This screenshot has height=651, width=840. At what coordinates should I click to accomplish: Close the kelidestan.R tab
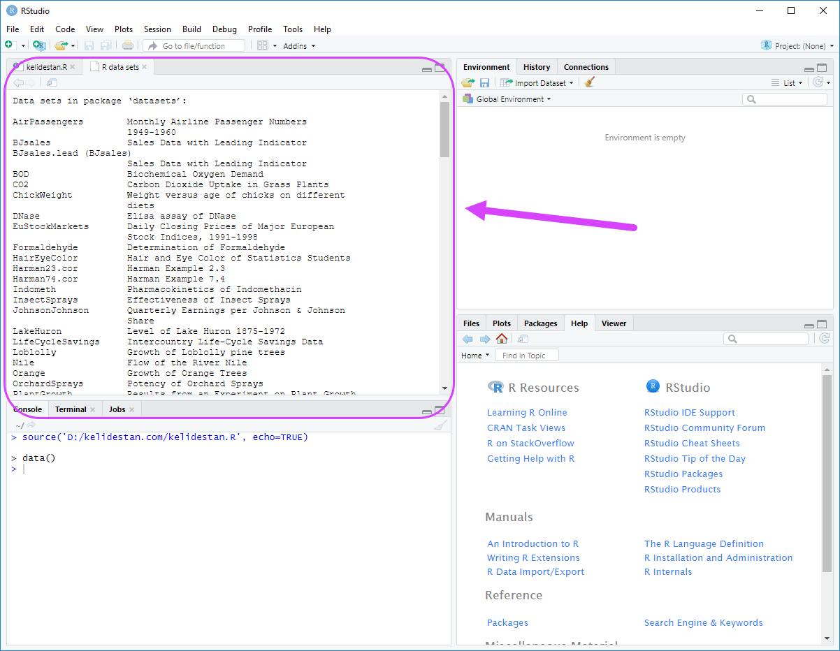[x=72, y=67]
